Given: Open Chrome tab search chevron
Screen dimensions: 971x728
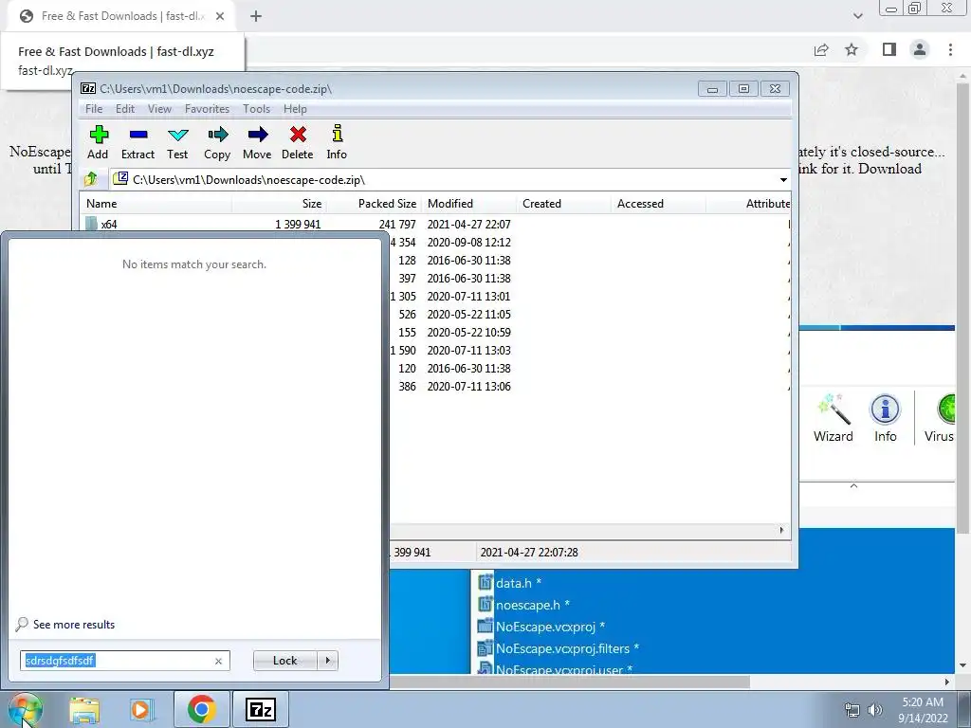Looking at the screenshot, I should (x=857, y=16).
